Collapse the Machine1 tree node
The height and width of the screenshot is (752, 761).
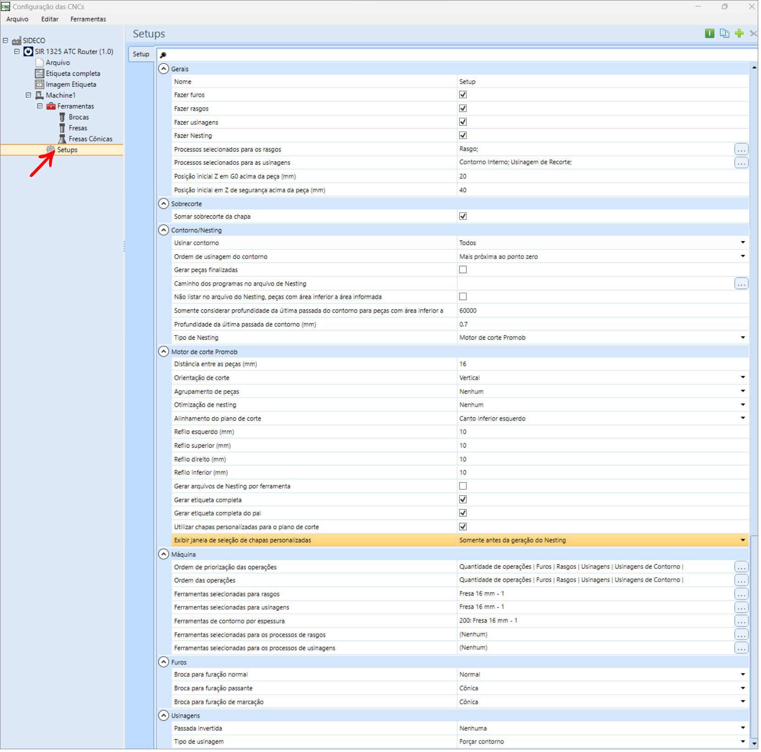click(28, 95)
